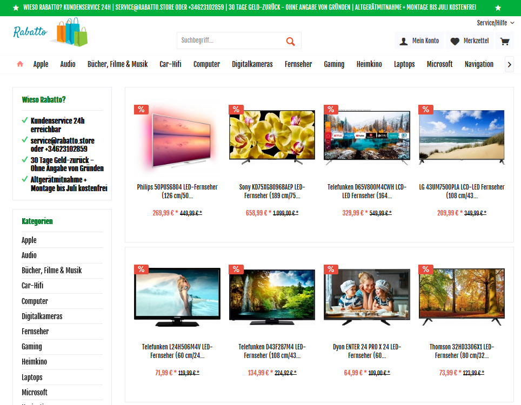Expand the Service/Hilfe dropdown
The height and width of the screenshot is (405, 521).
[x=496, y=23]
